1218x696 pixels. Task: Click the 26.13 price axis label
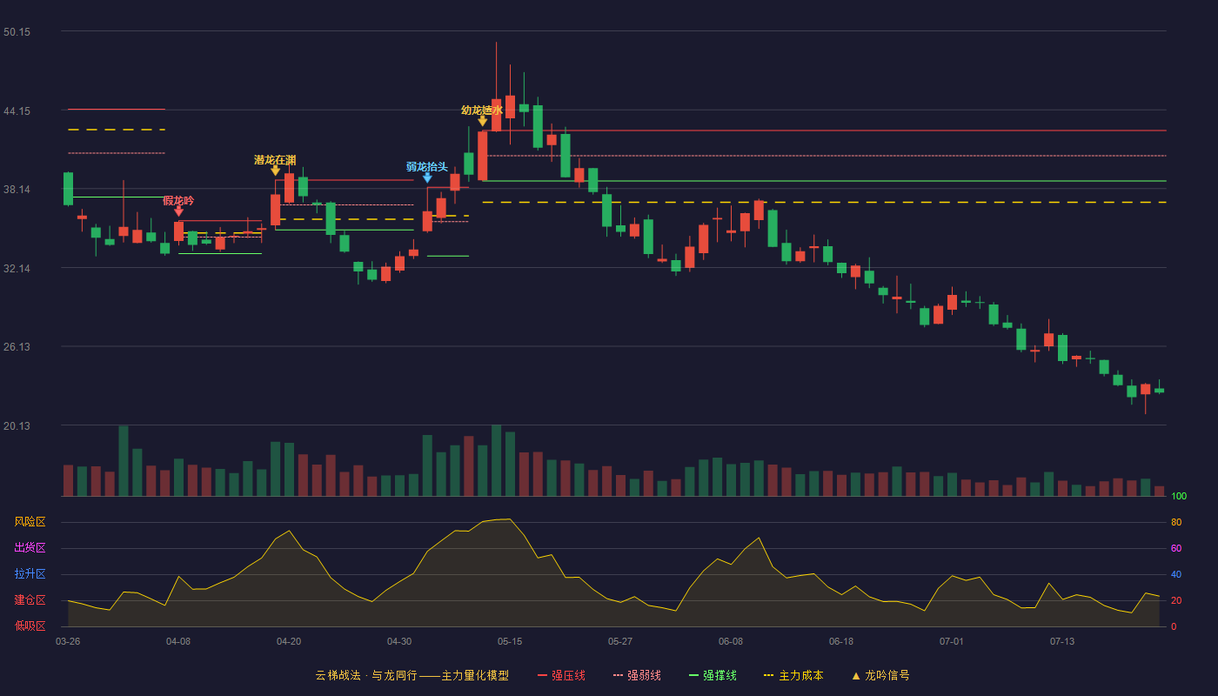17,347
